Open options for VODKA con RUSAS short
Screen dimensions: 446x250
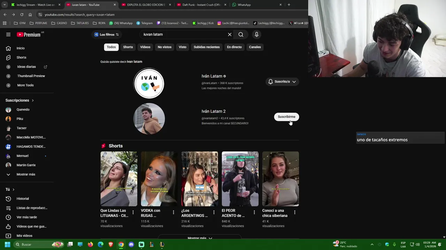coord(174,212)
